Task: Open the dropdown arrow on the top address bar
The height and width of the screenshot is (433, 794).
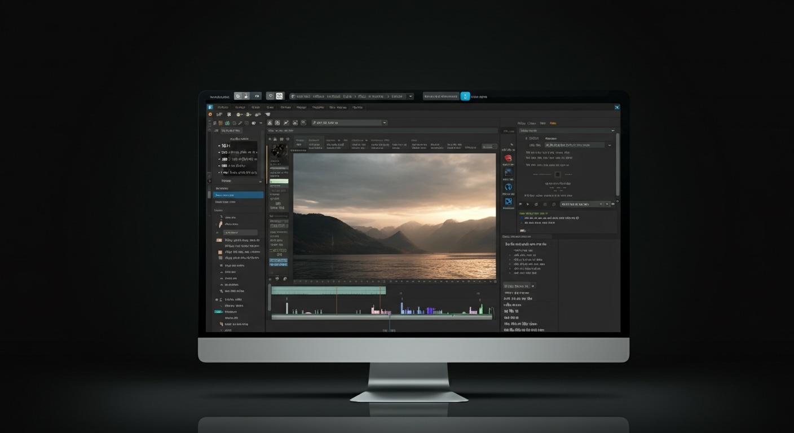Action: [411, 96]
